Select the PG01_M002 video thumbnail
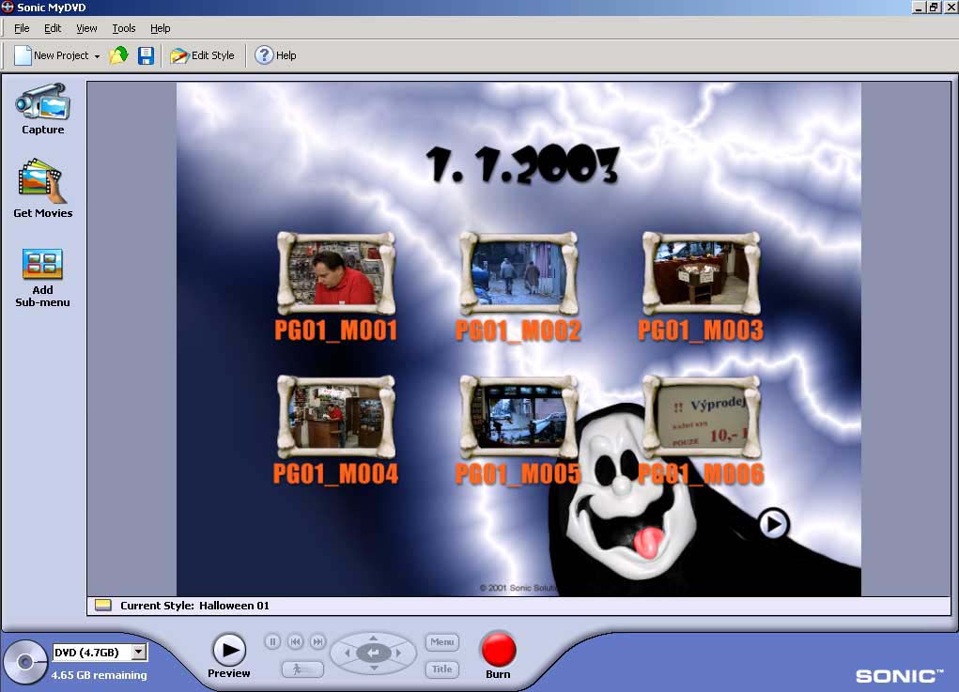The height and width of the screenshot is (692, 959). 518,272
